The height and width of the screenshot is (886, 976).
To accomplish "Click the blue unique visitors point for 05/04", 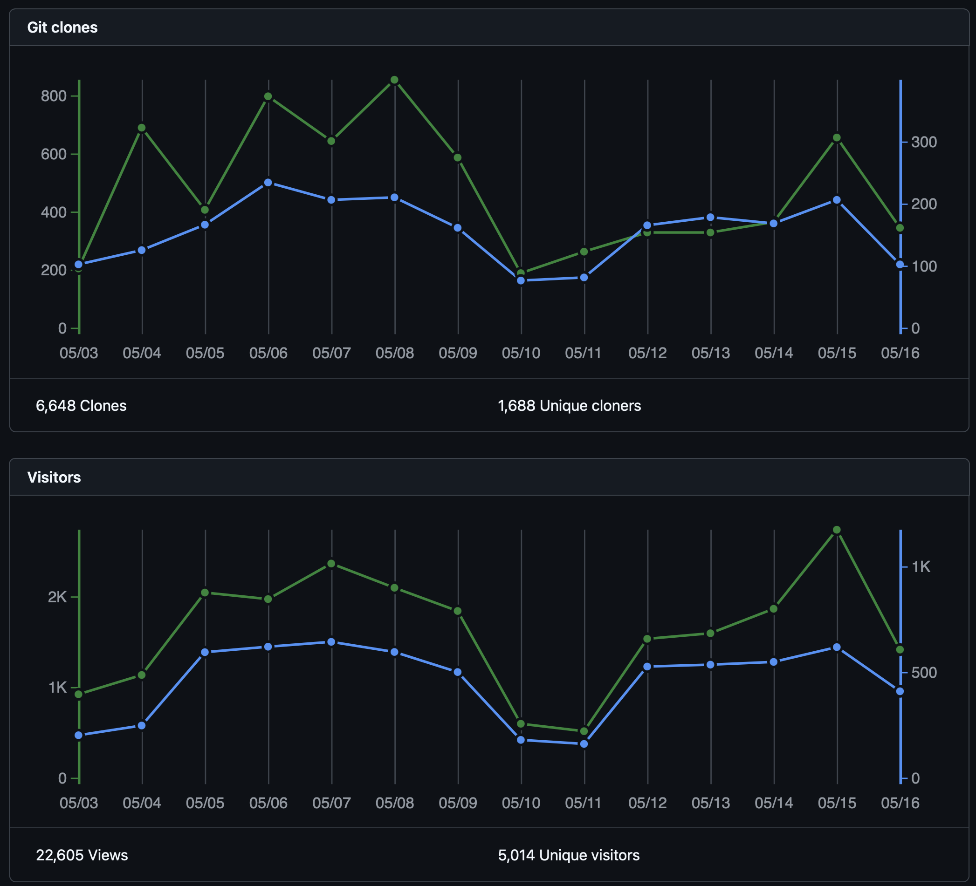I will 142,725.
